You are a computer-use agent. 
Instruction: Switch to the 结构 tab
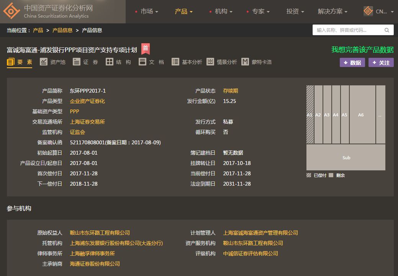click(x=118, y=62)
